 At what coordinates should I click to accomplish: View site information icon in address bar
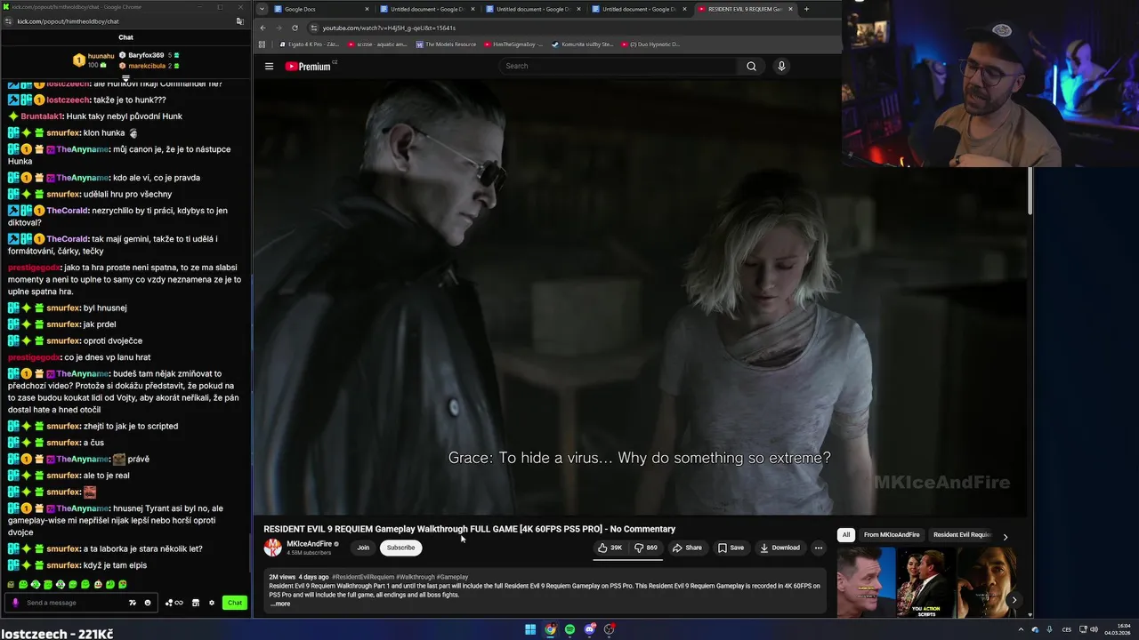pyautogui.click(x=312, y=28)
